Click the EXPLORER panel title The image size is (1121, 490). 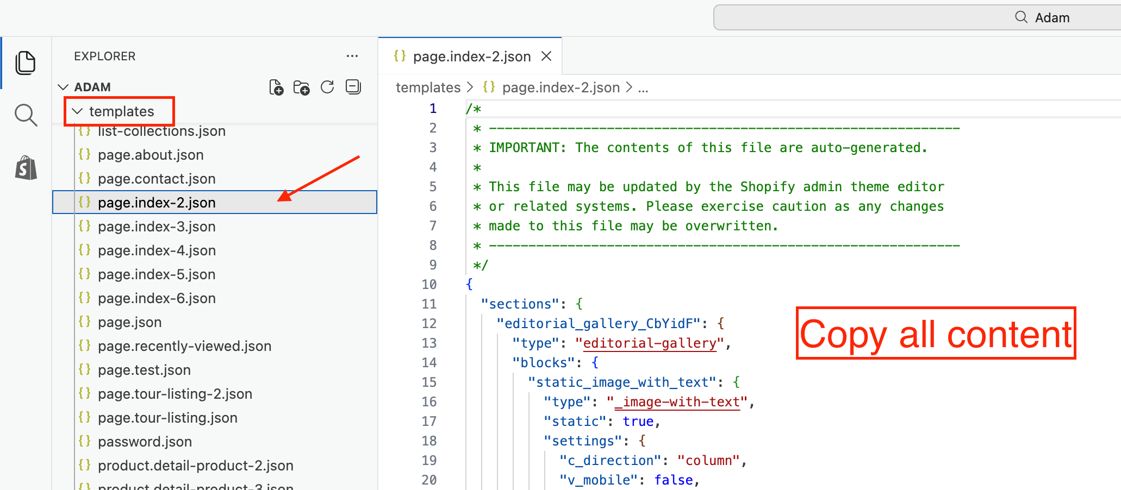pos(105,56)
